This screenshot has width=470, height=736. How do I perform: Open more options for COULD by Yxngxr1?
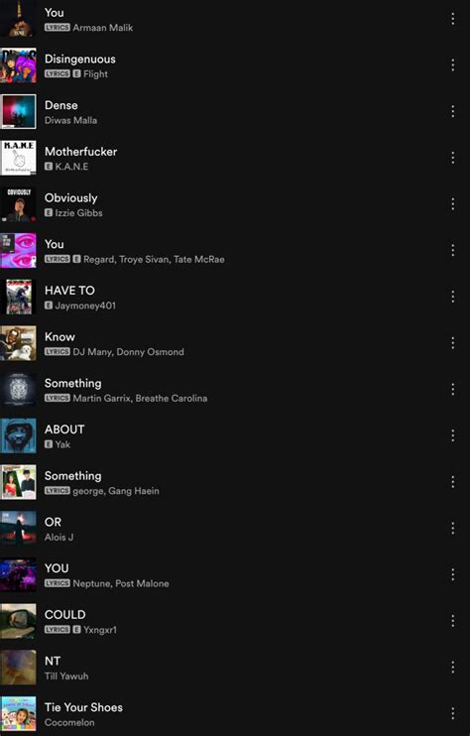tap(452, 621)
